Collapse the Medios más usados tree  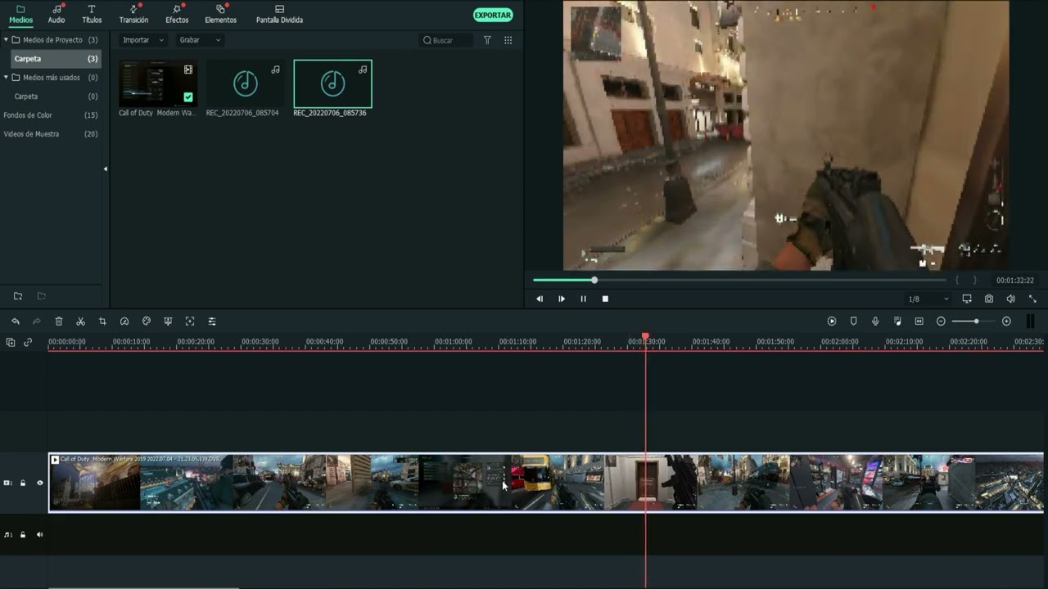(x=6, y=77)
